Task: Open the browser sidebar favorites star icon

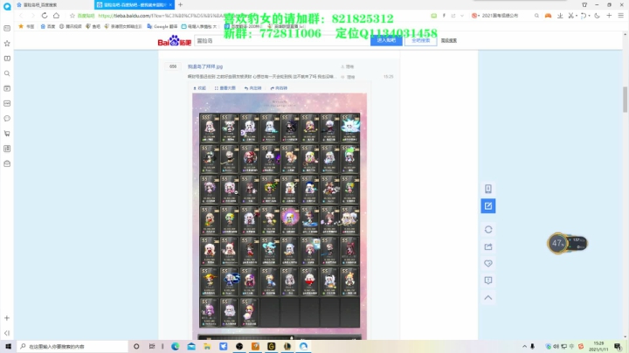Action: pos(7,44)
